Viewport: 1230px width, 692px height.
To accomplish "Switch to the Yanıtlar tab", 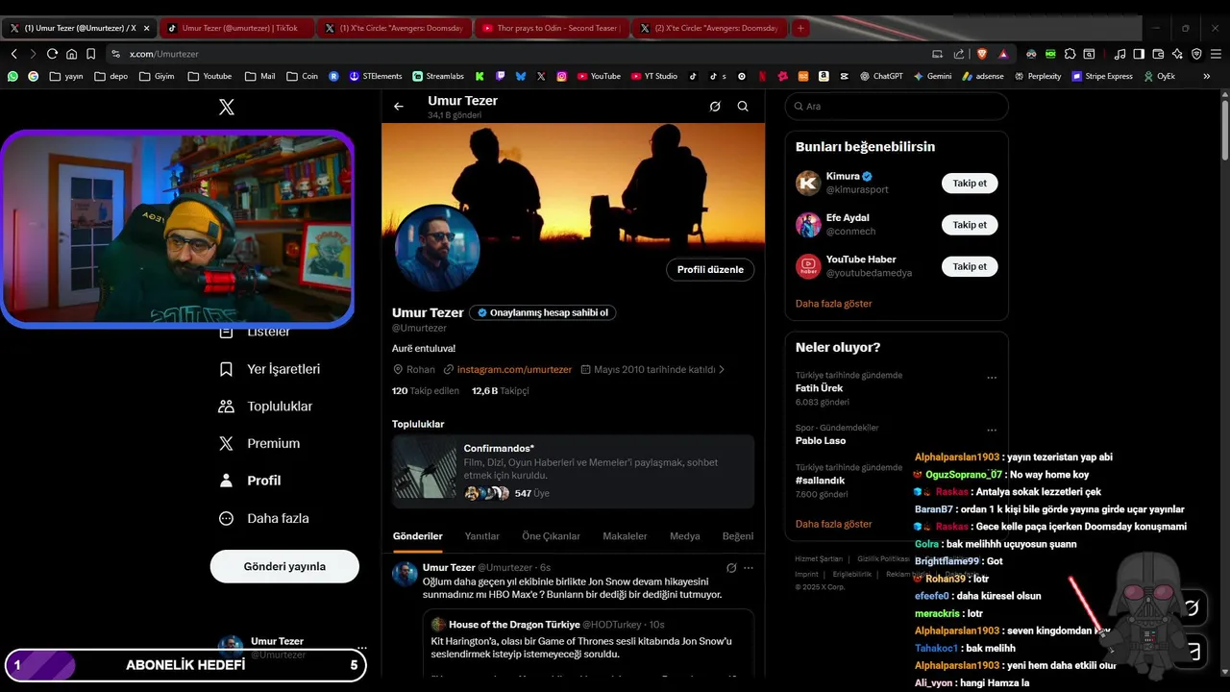I will (482, 536).
